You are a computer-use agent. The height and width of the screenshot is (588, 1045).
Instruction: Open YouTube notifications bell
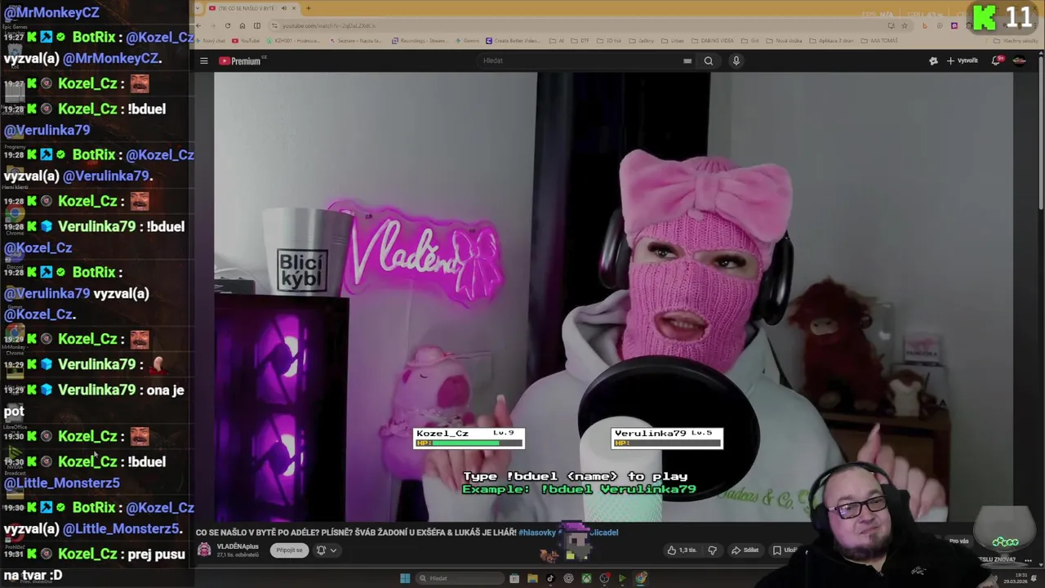[997, 60]
